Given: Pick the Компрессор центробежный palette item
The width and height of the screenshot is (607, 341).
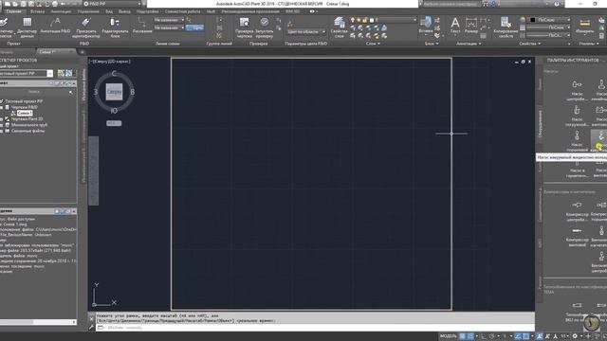Looking at the screenshot, I should 577,211.
